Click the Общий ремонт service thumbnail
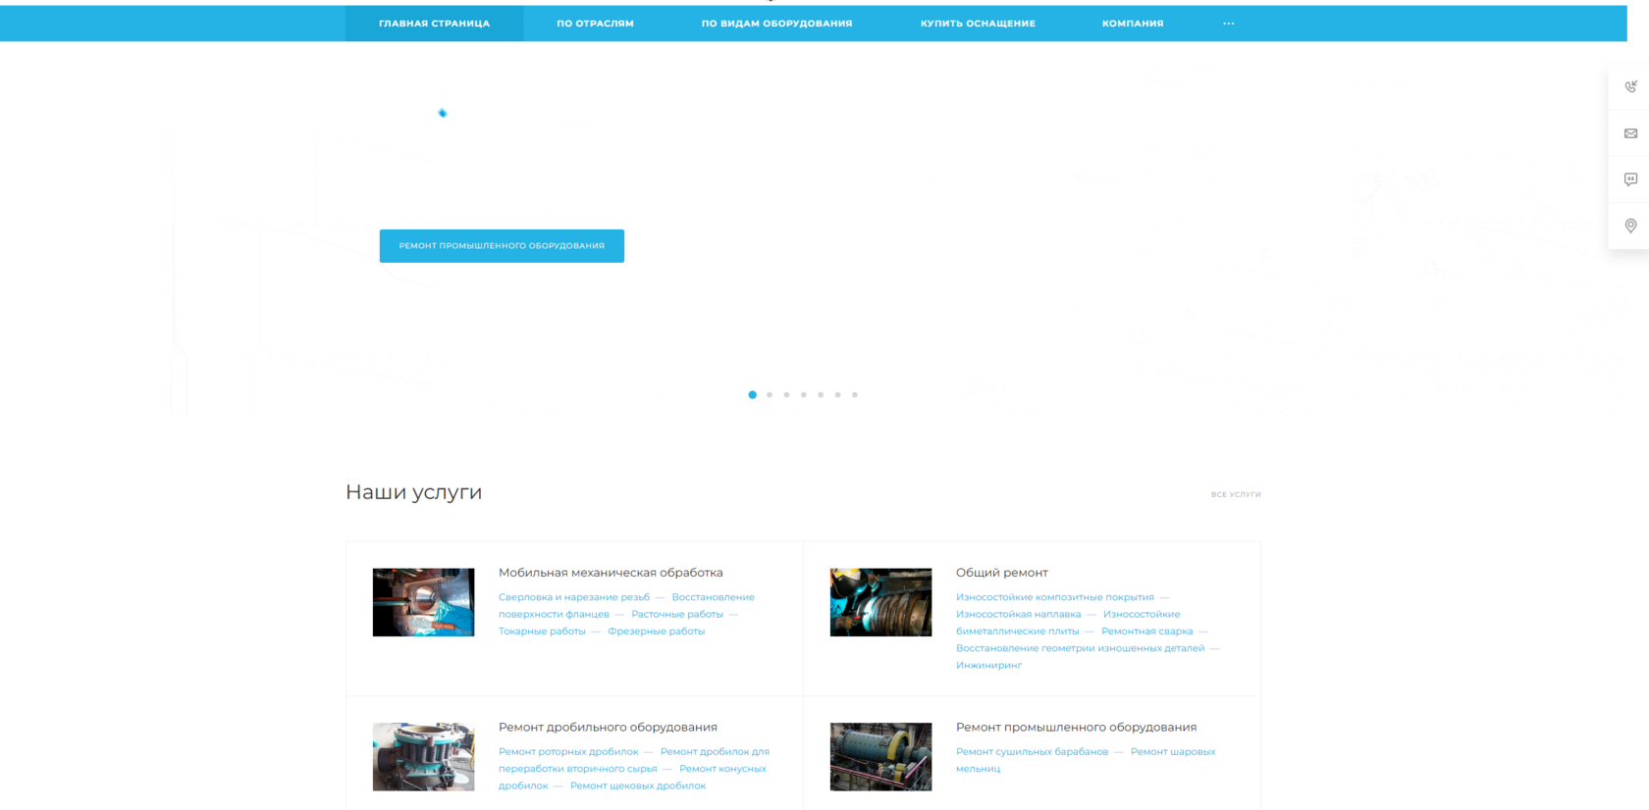The width and height of the screenshot is (1649, 810). 880,602
